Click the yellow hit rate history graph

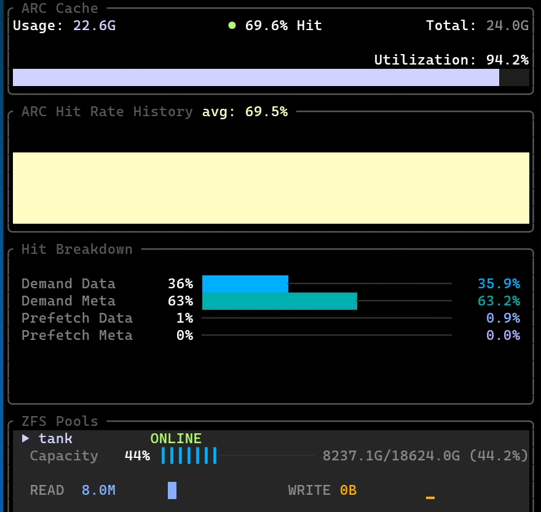point(271,188)
